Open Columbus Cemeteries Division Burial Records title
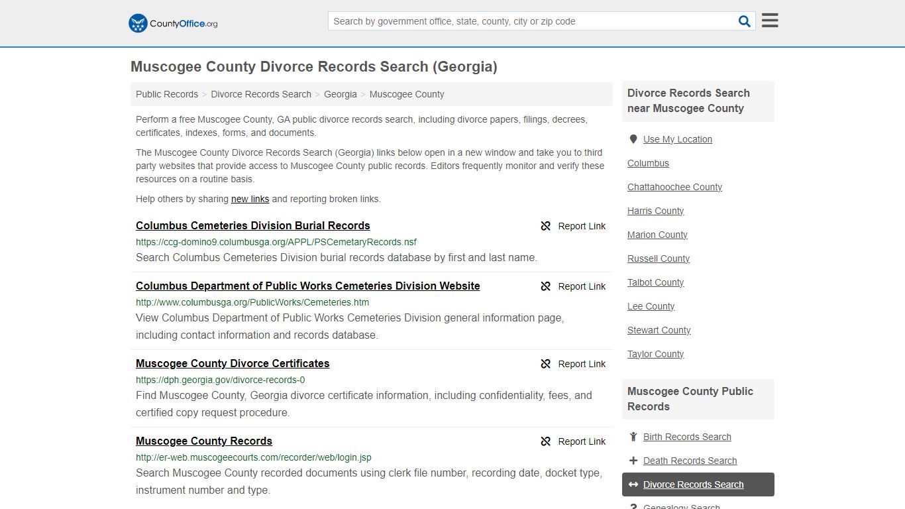 pos(253,225)
